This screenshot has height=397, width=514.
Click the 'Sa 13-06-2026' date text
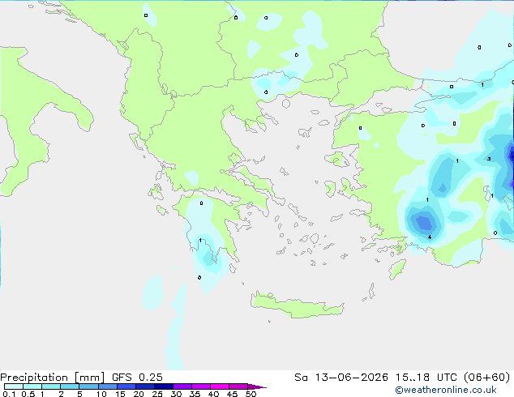(x=341, y=378)
